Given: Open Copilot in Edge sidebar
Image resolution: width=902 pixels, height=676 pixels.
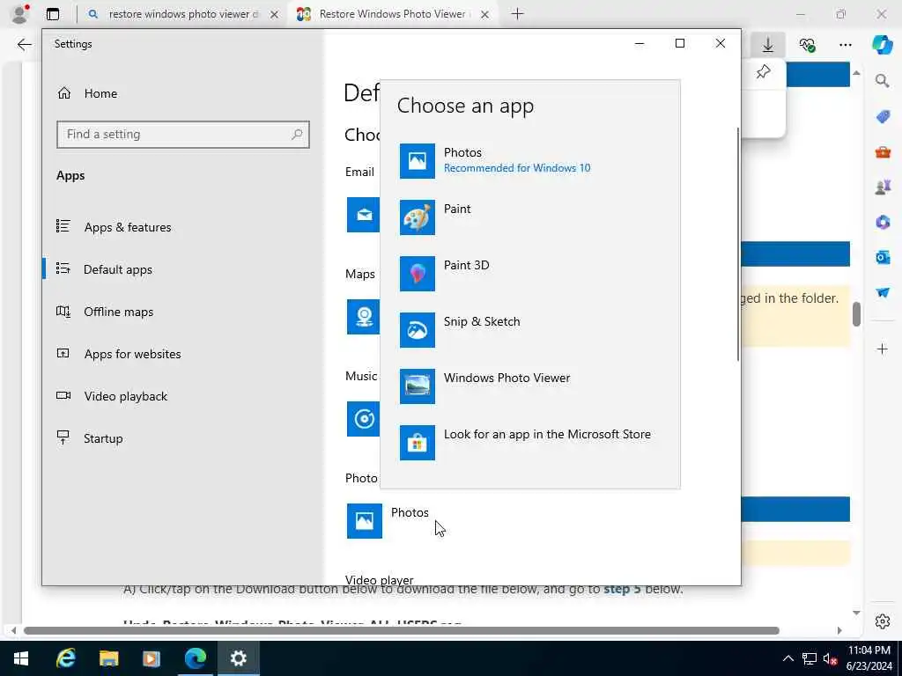Looking at the screenshot, I should point(883,45).
